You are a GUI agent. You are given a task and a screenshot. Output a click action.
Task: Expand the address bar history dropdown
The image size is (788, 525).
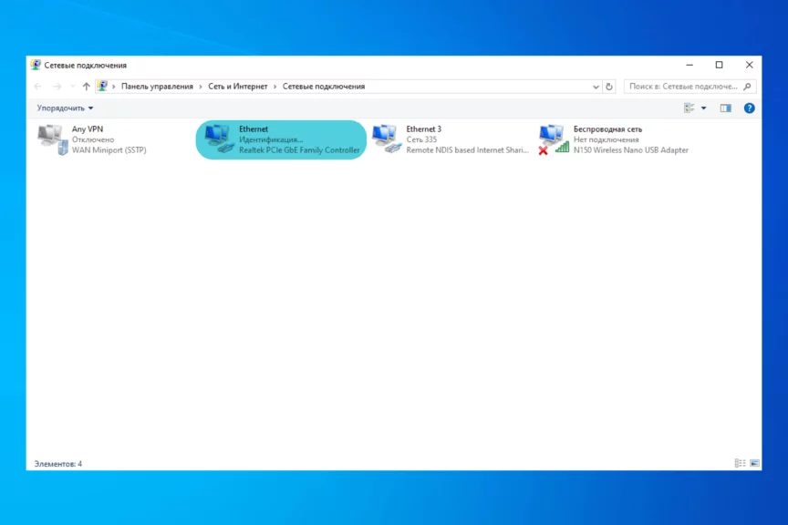pyautogui.click(x=596, y=87)
